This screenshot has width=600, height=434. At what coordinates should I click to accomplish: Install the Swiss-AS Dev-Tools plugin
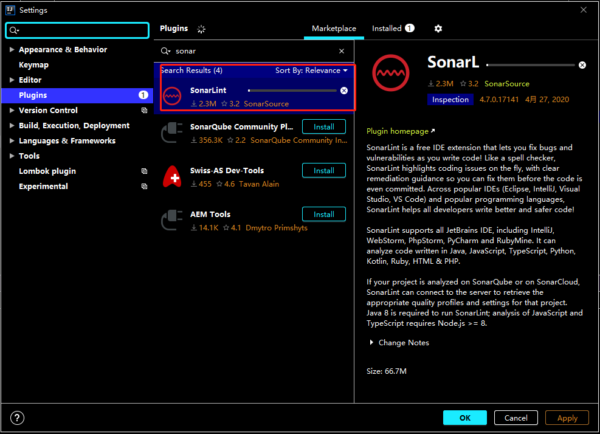pyautogui.click(x=323, y=170)
